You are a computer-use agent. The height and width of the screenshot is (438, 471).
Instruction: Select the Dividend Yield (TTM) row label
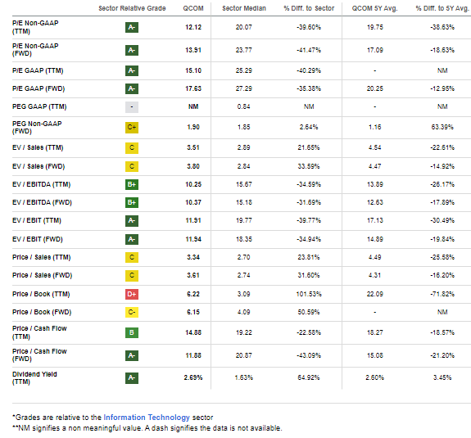click(34, 377)
